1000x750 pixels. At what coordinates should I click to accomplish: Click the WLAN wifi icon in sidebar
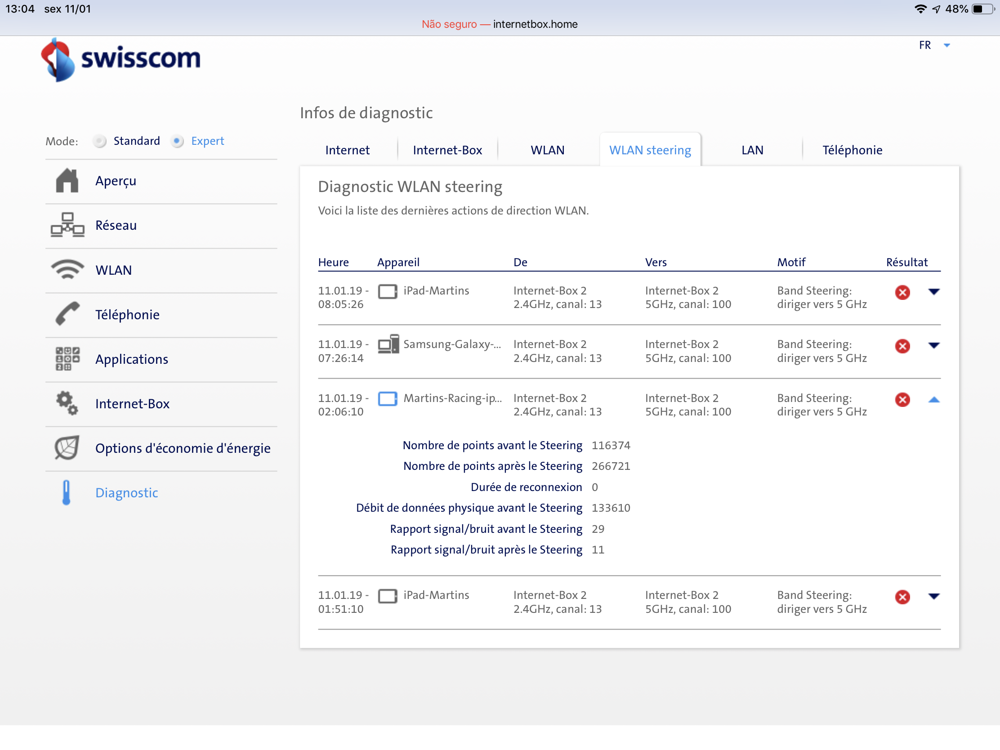tap(67, 269)
